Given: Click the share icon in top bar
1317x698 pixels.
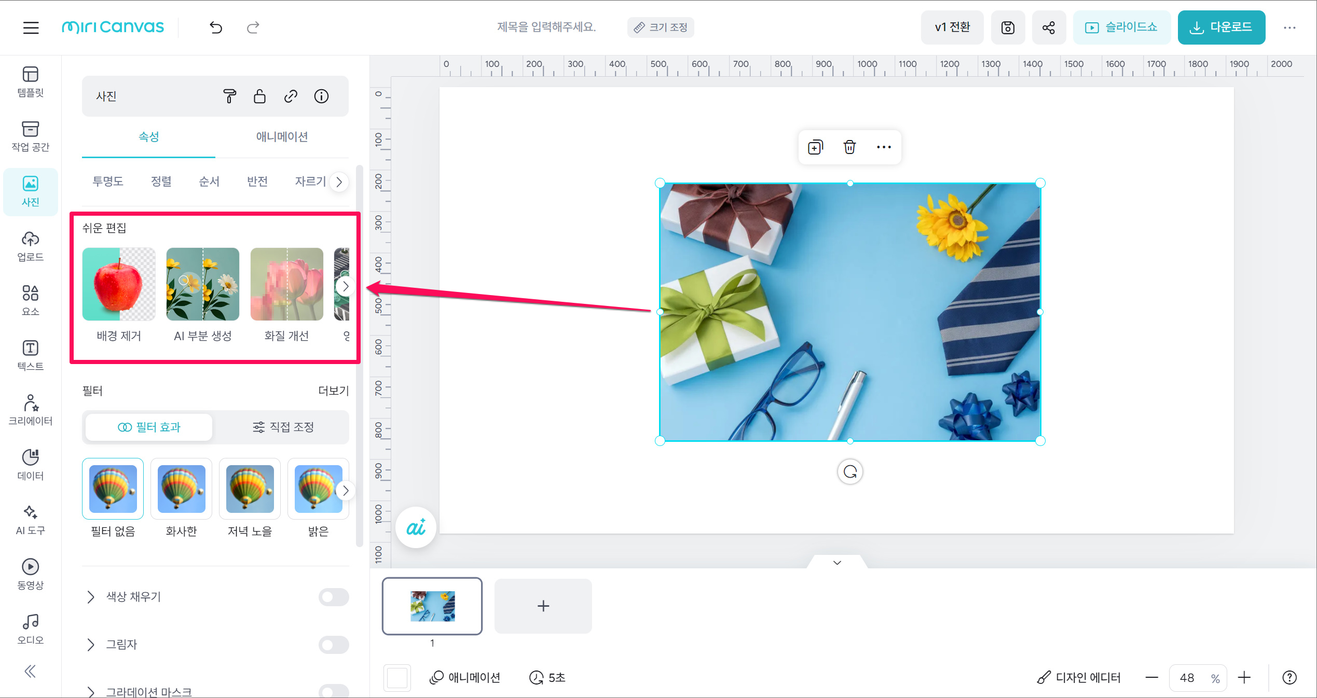Looking at the screenshot, I should coord(1048,27).
